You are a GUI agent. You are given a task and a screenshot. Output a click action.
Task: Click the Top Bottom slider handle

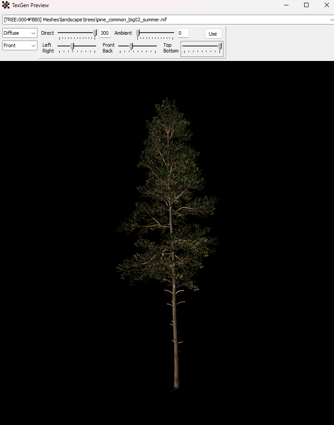tap(220, 46)
